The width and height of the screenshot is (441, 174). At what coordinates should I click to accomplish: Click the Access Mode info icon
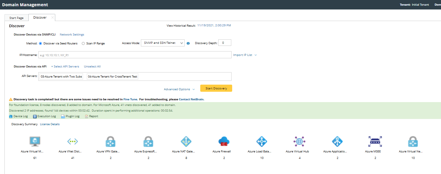(188, 43)
